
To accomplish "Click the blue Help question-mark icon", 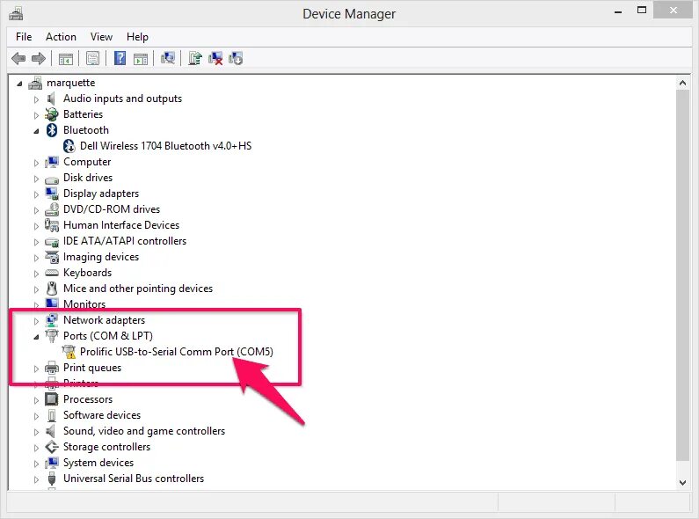I will pyautogui.click(x=120, y=58).
